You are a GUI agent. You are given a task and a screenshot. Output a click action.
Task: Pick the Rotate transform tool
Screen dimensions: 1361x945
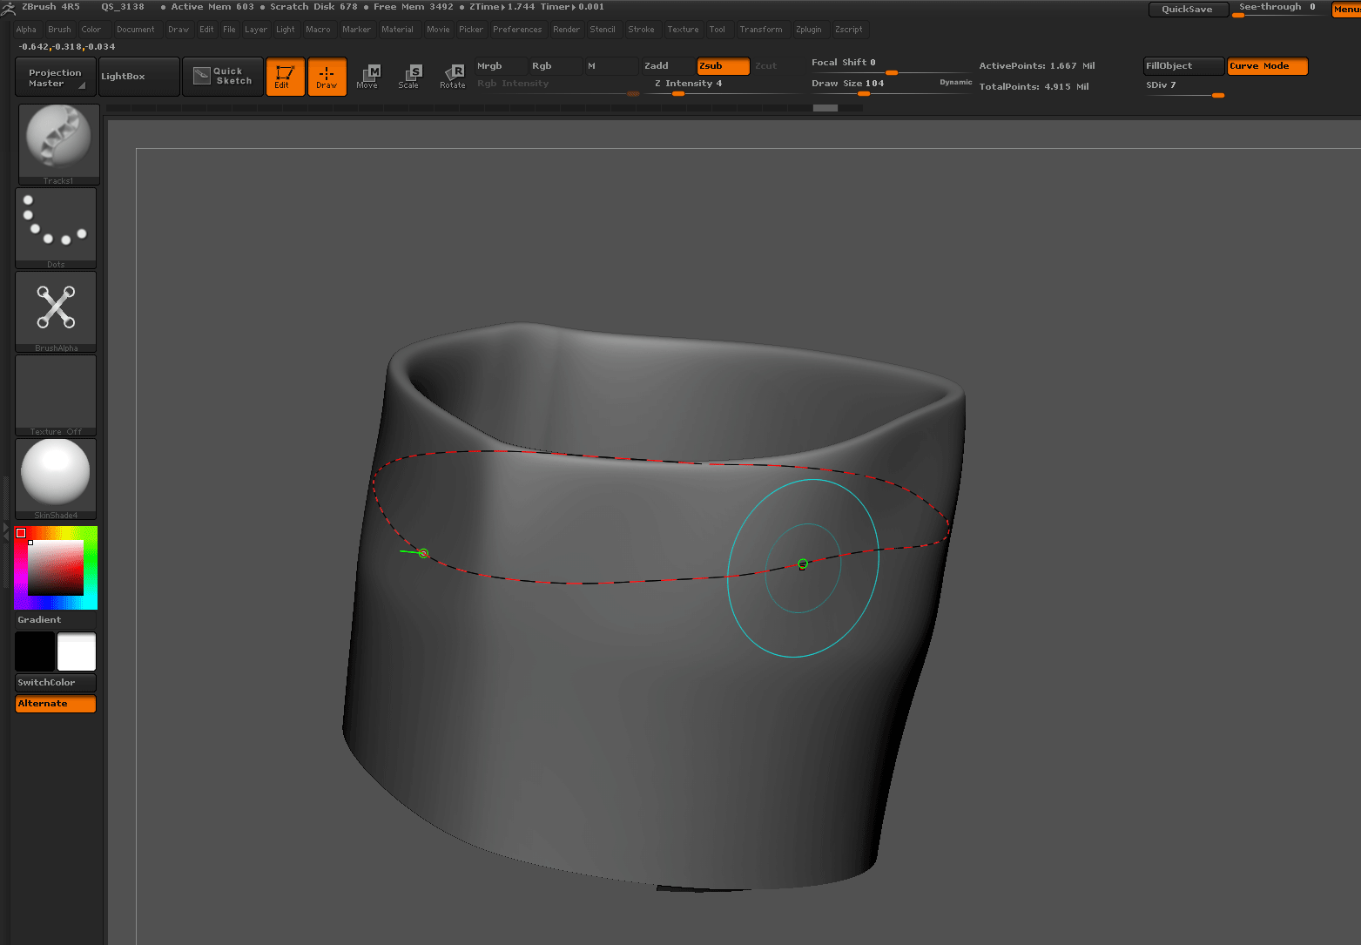coord(453,77)
